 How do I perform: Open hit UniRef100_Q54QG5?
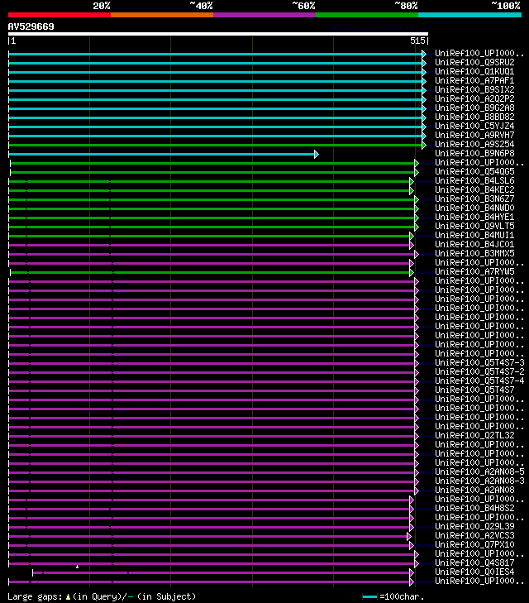pyautogui.click(x=474, y=171)
